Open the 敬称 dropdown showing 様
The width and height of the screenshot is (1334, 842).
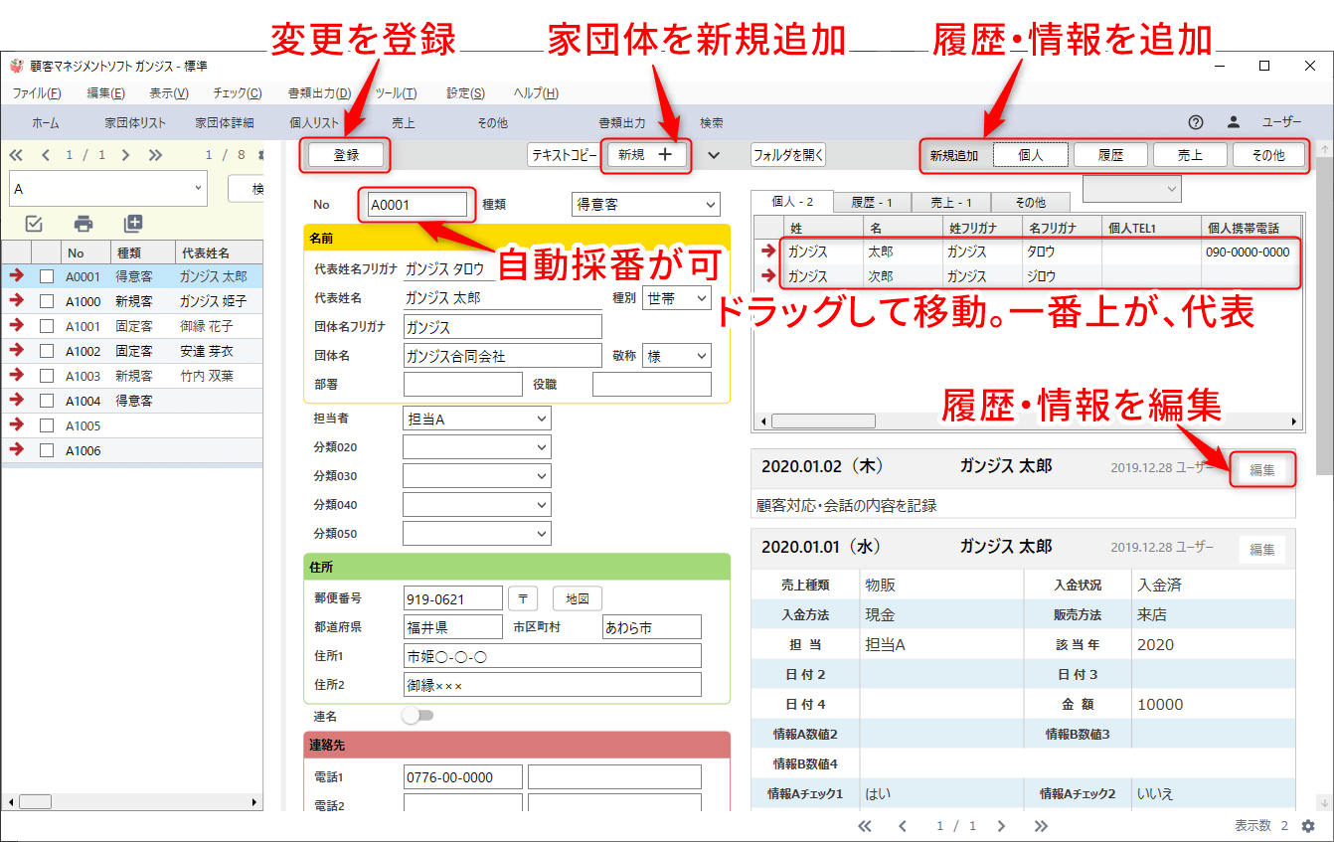(x=677, y=356)
